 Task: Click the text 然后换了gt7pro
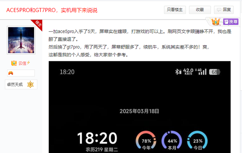point(64,47)
